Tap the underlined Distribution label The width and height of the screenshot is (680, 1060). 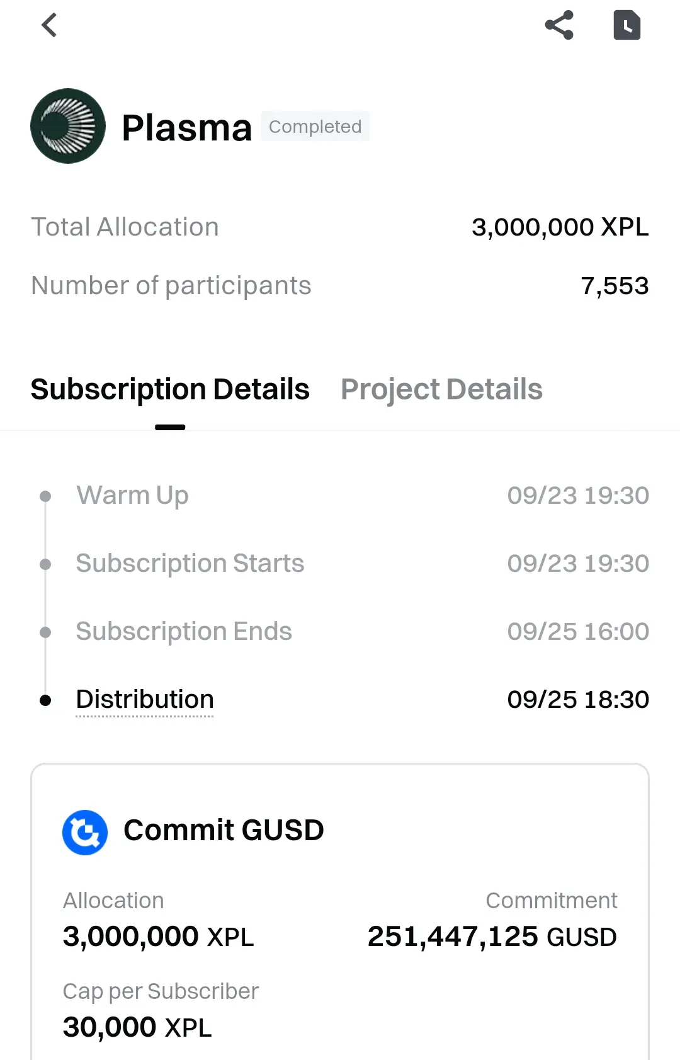(x=145, y=700)
